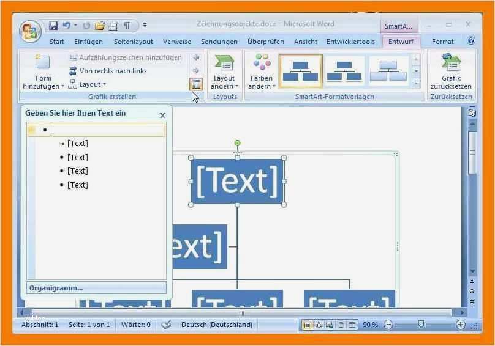Open Farben ändern color options
This screenshot has height=346, width=495.
click(x=262, y=72)
